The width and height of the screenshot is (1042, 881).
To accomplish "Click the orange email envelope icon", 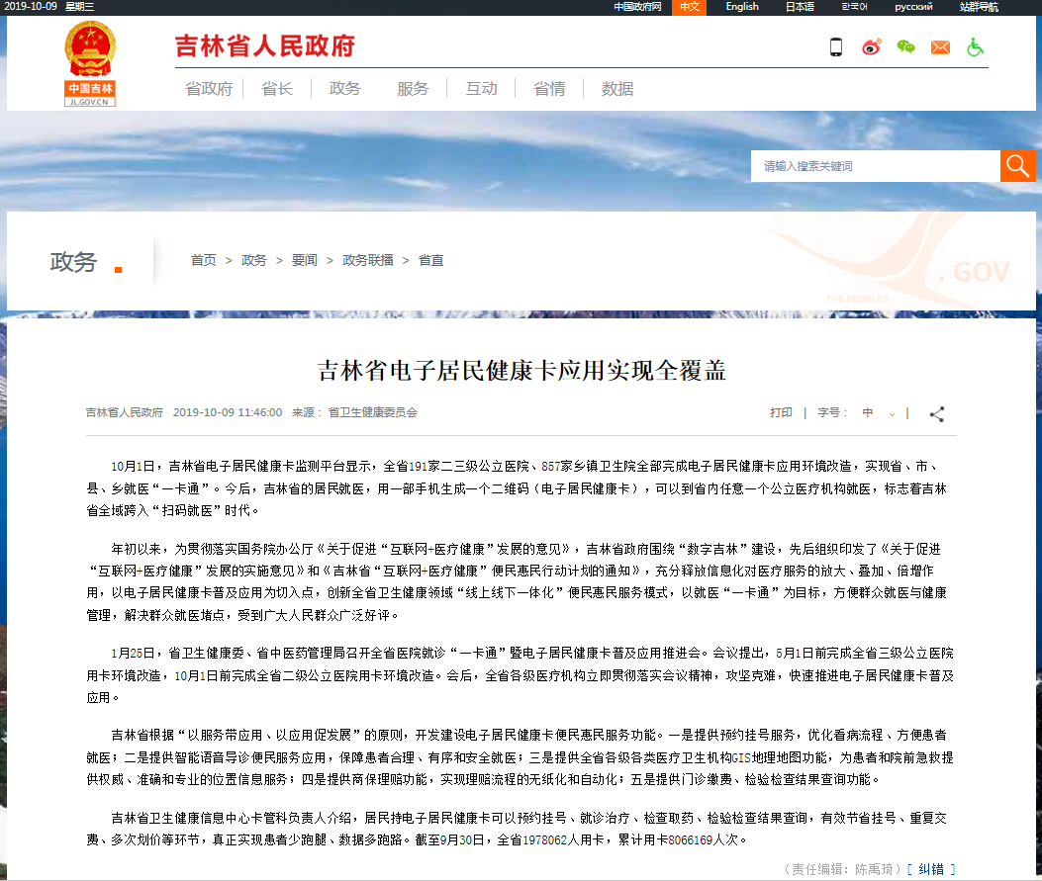I will 940,47.
